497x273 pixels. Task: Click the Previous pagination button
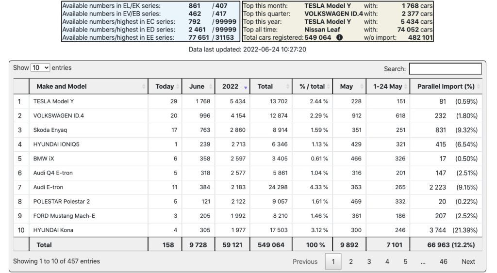(x=305, y=261)
